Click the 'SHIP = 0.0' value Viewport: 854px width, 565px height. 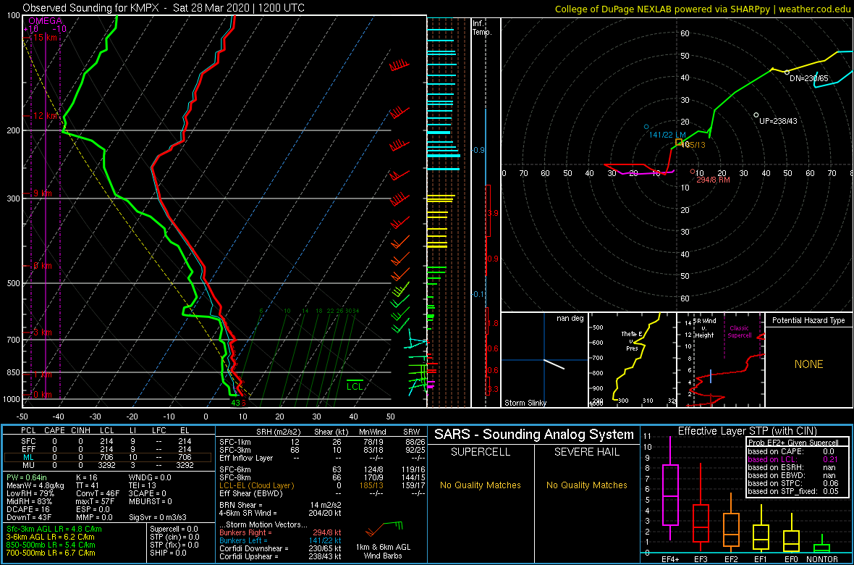[x=169, y=553]
